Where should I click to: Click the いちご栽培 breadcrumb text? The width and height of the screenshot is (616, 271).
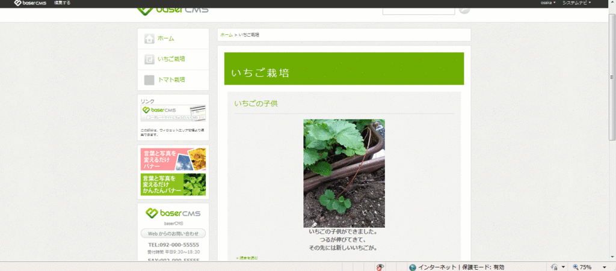[x=248, y=35]
